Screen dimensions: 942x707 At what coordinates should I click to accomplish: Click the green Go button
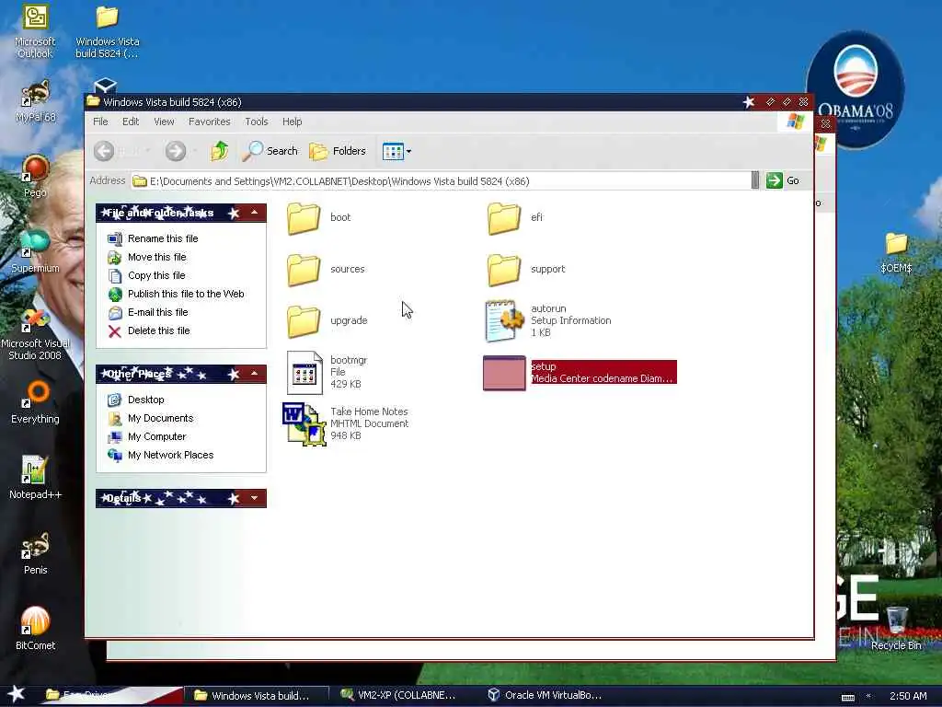point(783,180)
